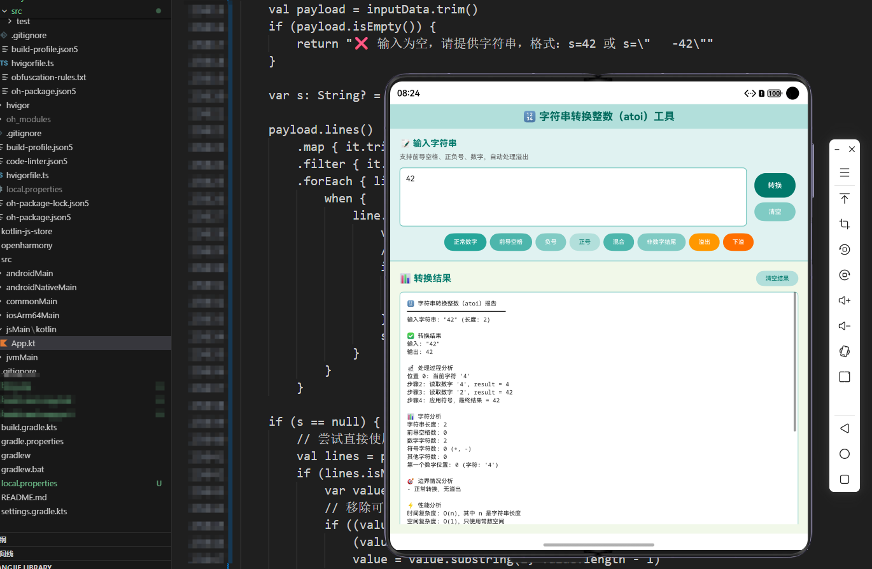Open the emulator hamburger options menu
872x569 pixels.
point(845,172)
